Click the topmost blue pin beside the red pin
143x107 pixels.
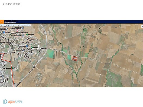[x=23, y=28]
